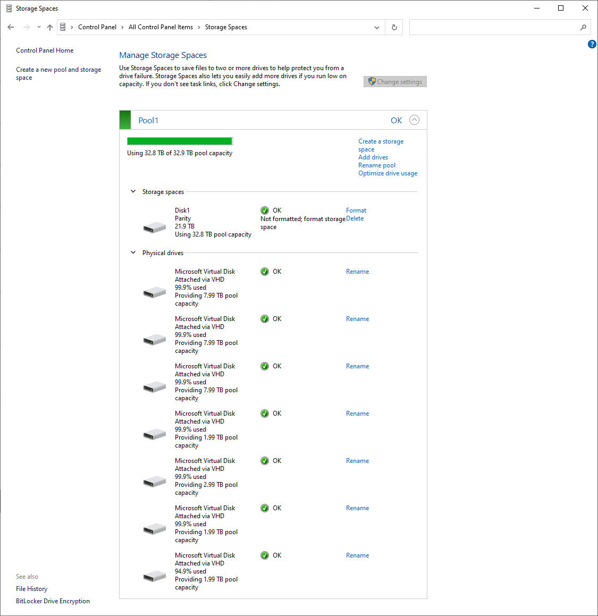Image resolution: width=598 pixels, height=616 pixels.
Task: Open the chevron before Control Panel breadcrumb
Action: (72, 27)
